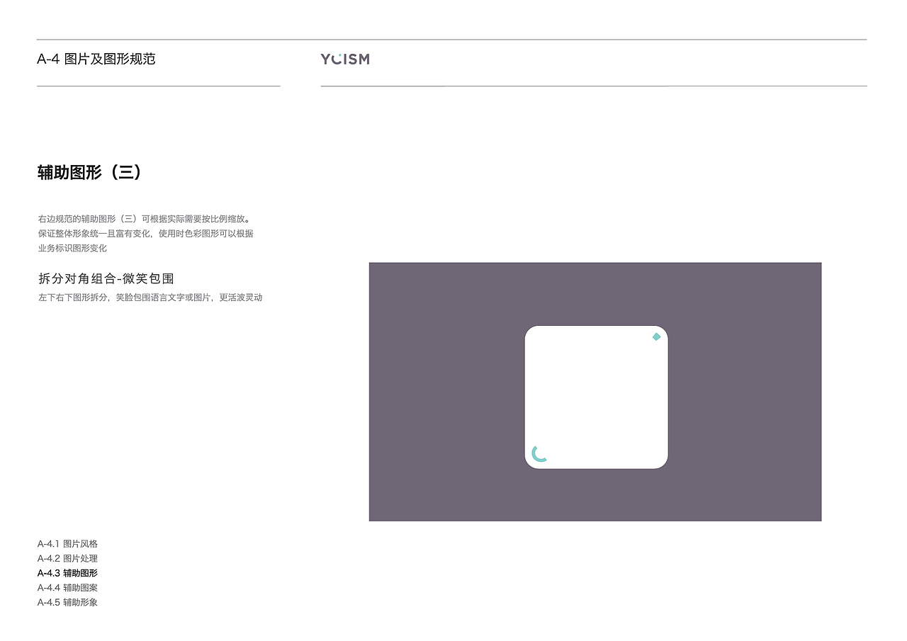
Task: Toggle the A-4.1 图片风格 item
Action: (x=67, y=544)
